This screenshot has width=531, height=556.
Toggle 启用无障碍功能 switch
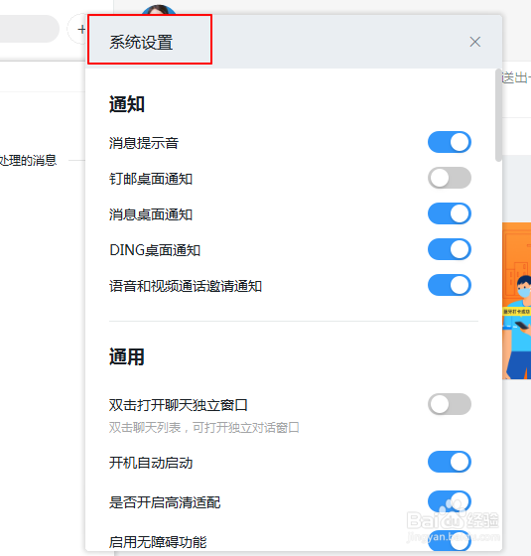(x=449, y=541)
